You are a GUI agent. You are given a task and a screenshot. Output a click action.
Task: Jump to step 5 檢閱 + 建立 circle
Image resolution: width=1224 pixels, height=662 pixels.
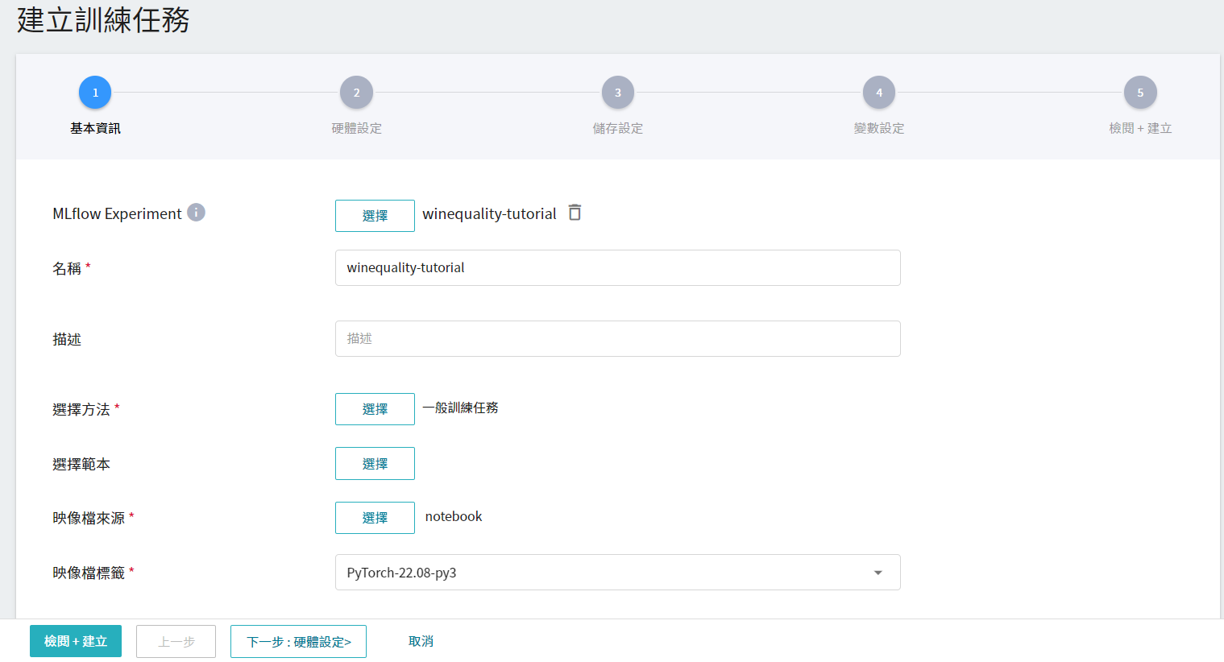(x=1140, y=93)
